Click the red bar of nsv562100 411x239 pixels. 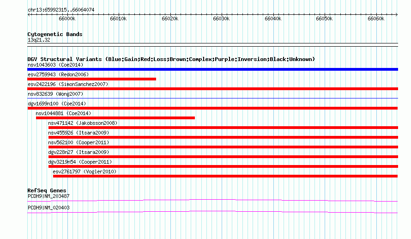[x=224, y=147]
